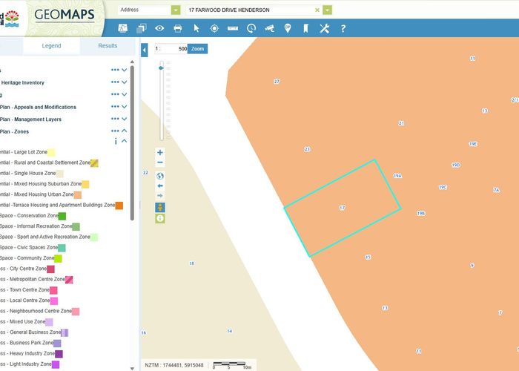Switch to the Legend tab
519x371 pixels.
click(x=51, y=46)
